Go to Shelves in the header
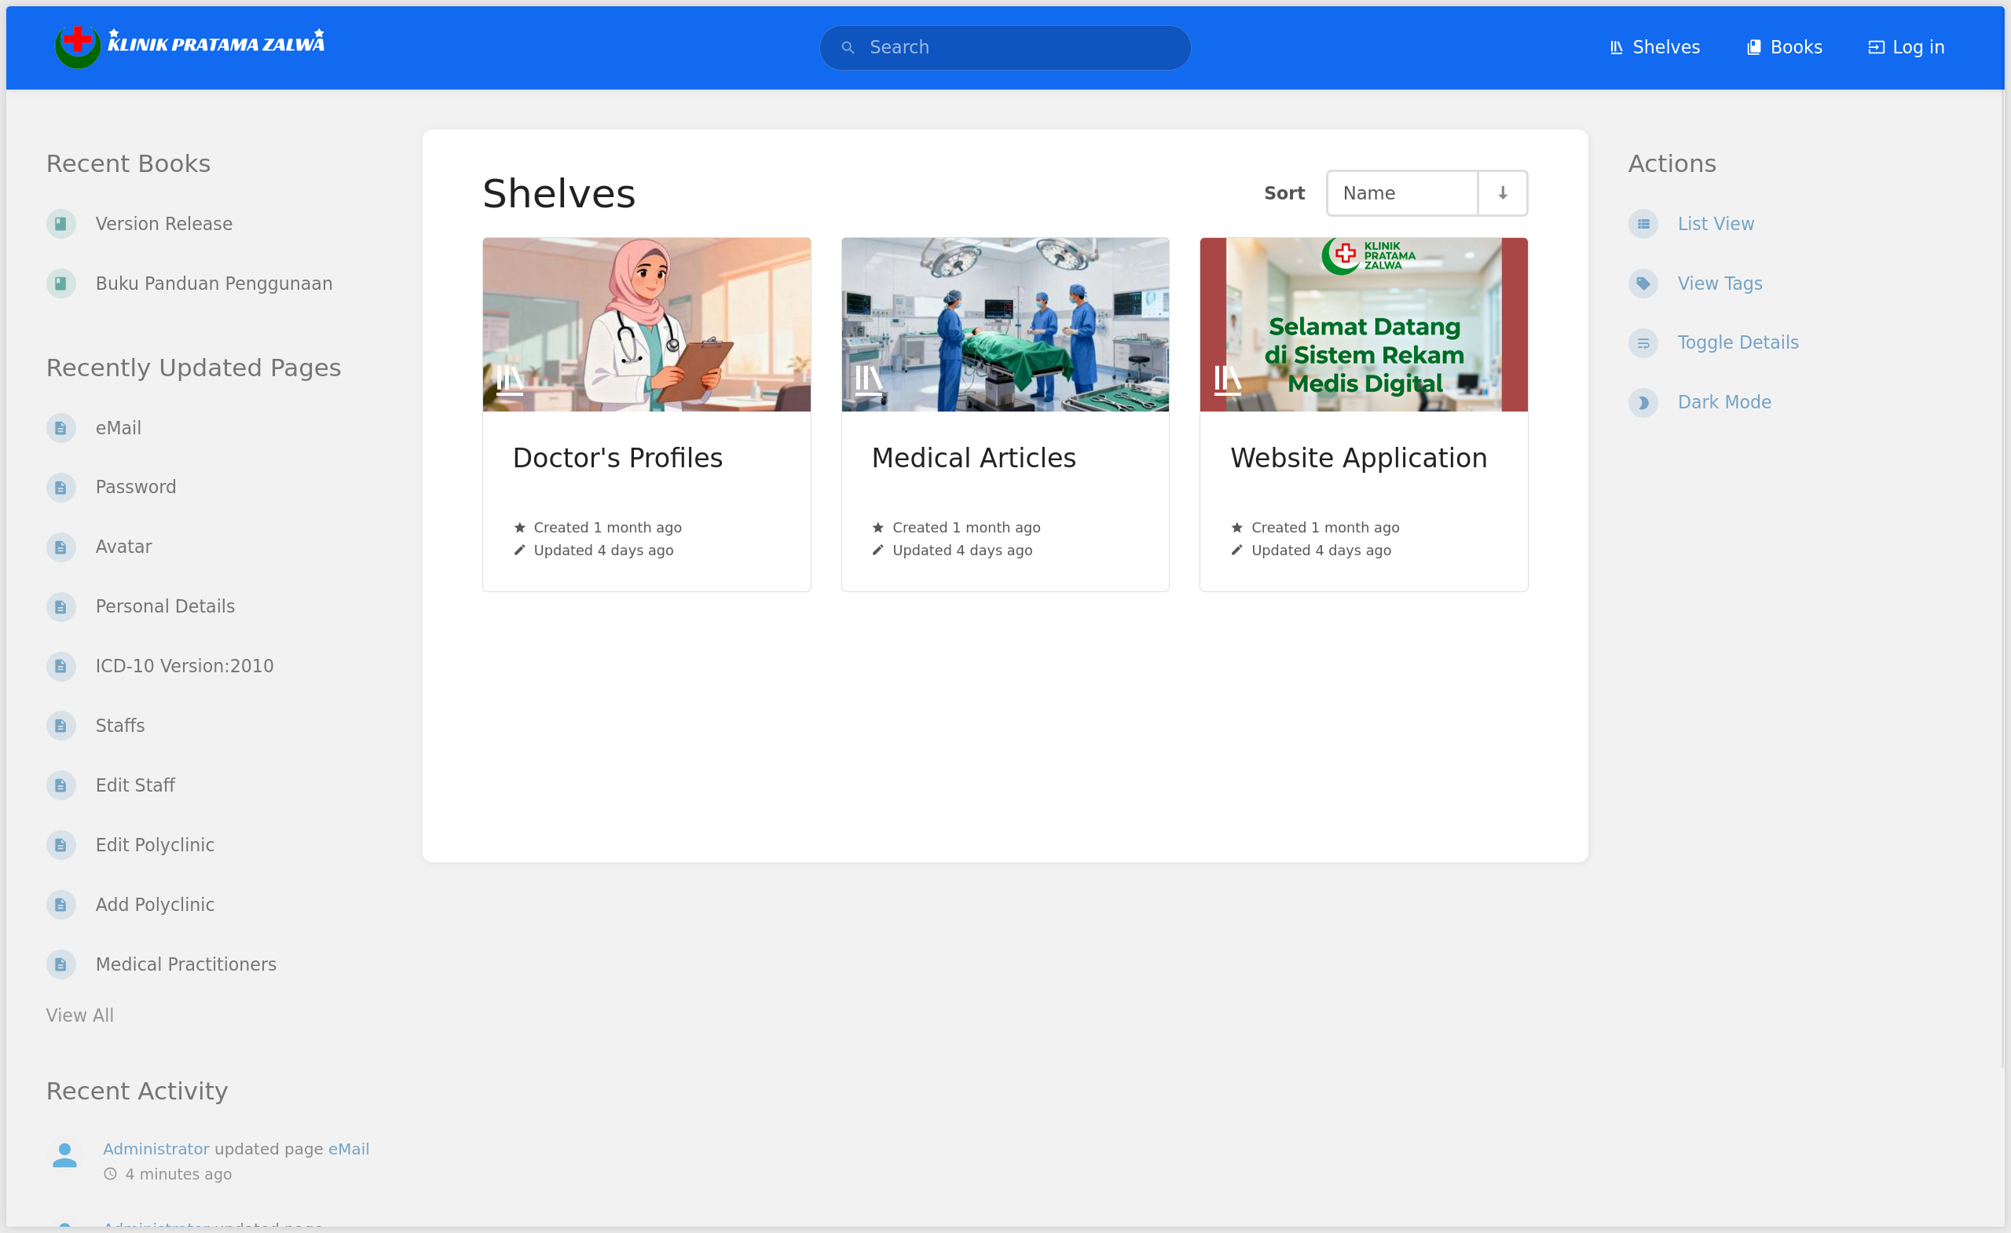This screenshot has height=1233, width=2011. click(1654, 47)
